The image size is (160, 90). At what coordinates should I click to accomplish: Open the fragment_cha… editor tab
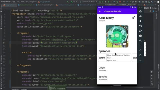pos(149,5)
